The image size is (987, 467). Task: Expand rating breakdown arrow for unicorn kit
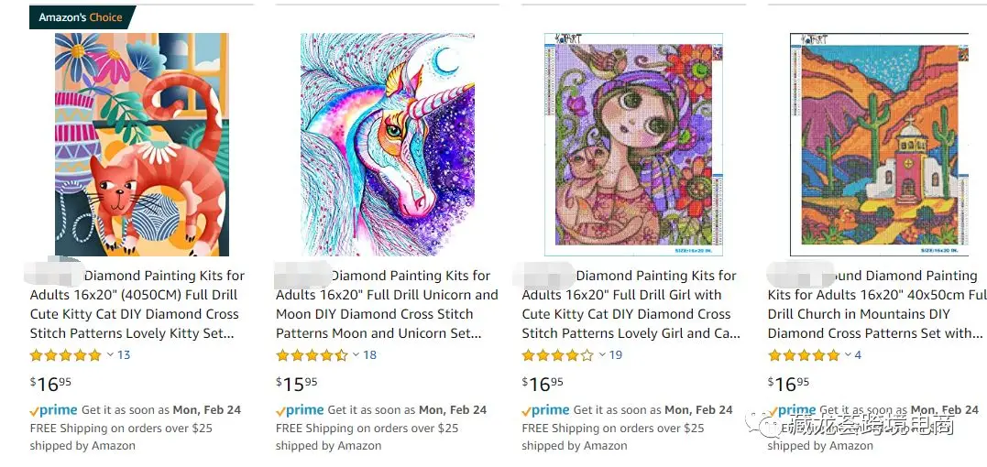pos(356,354)
